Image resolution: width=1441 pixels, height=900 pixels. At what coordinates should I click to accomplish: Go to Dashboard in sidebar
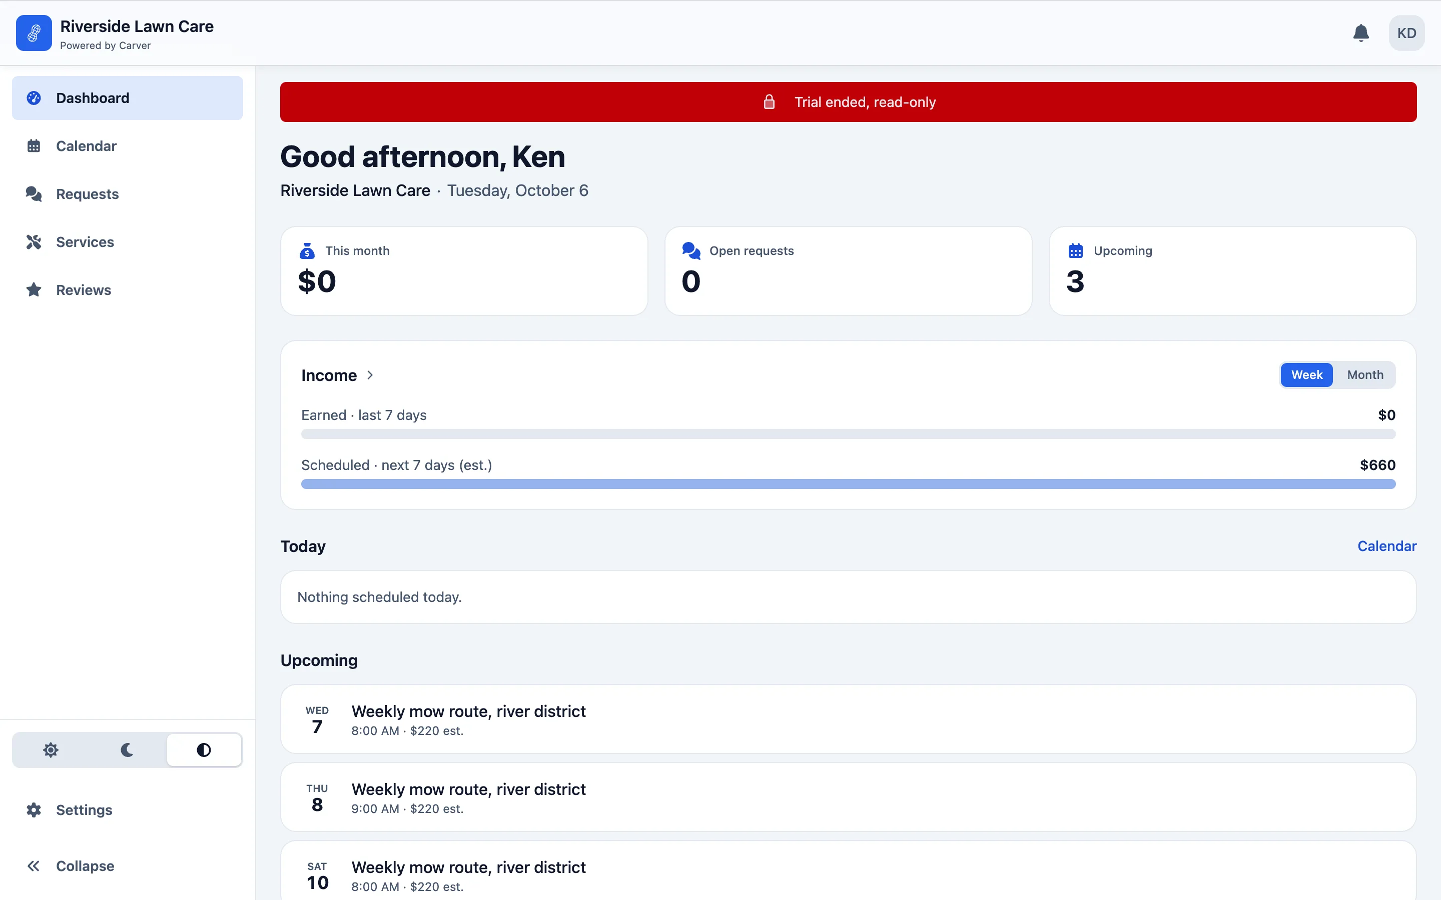pos(128,98)
